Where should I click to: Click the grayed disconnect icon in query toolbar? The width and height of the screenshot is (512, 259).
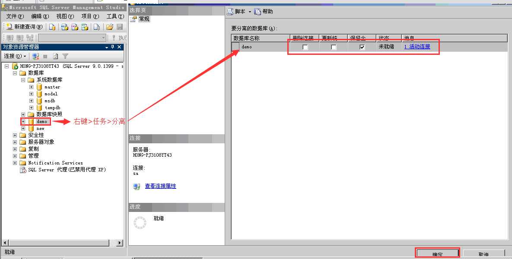(x=20, y=38)
